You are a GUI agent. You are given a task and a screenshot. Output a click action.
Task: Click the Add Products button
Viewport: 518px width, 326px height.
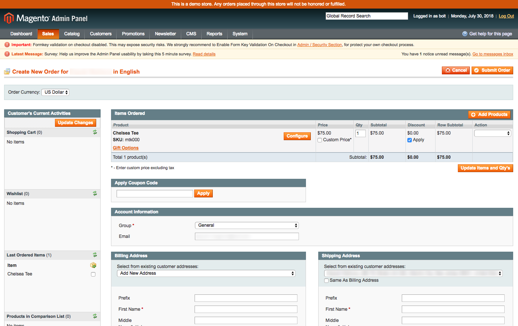(489, 114)
